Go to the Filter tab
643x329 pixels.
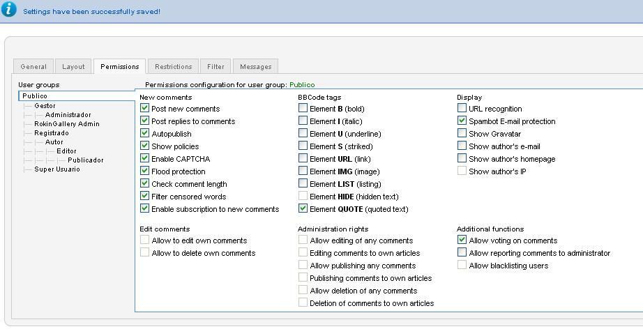pos(215,66)
